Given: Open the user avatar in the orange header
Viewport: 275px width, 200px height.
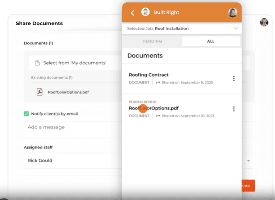Looking at the screenshot, I should (x=233, y=13).
